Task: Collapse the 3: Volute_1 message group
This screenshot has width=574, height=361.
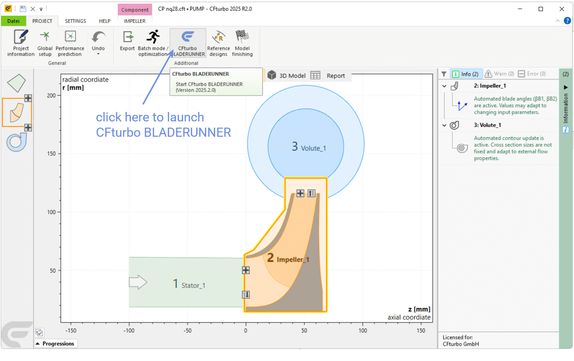Action: [444, 125]
